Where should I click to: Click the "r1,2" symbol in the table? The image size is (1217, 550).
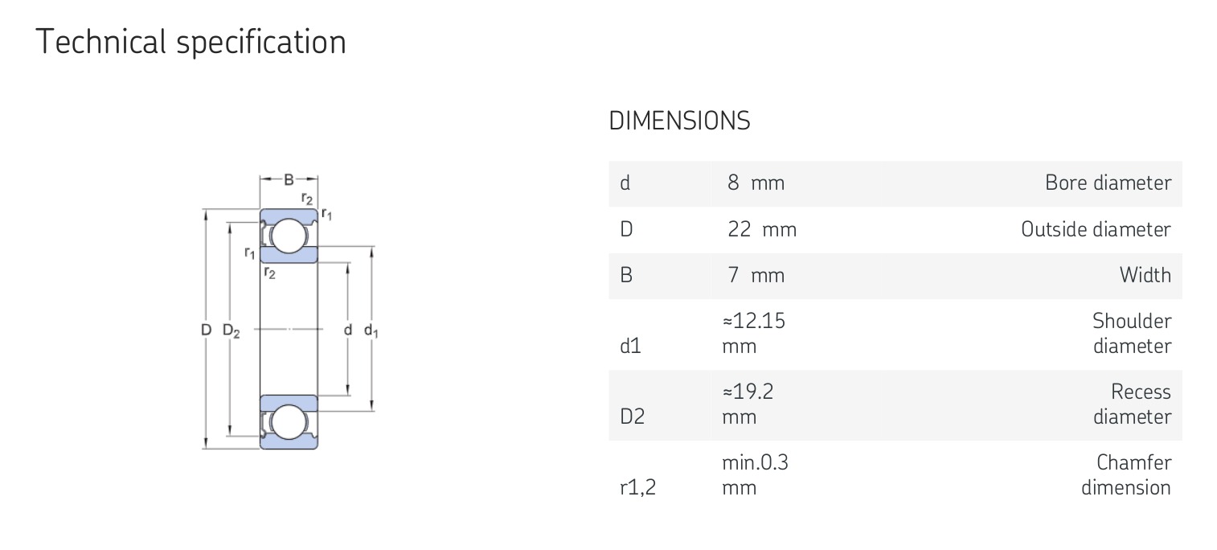[637, 487]
